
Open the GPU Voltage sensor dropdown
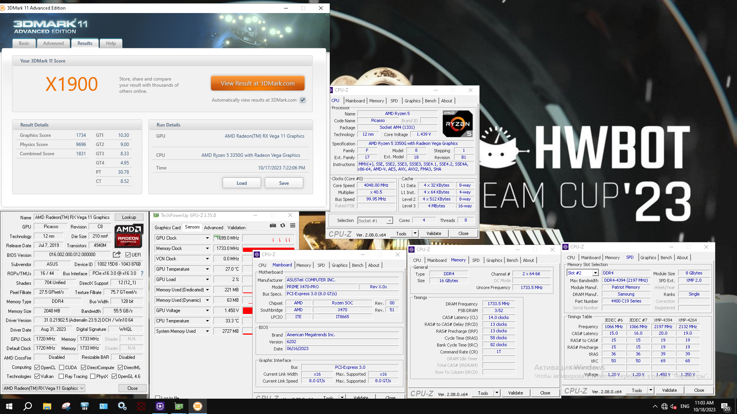tap(207, 310)
